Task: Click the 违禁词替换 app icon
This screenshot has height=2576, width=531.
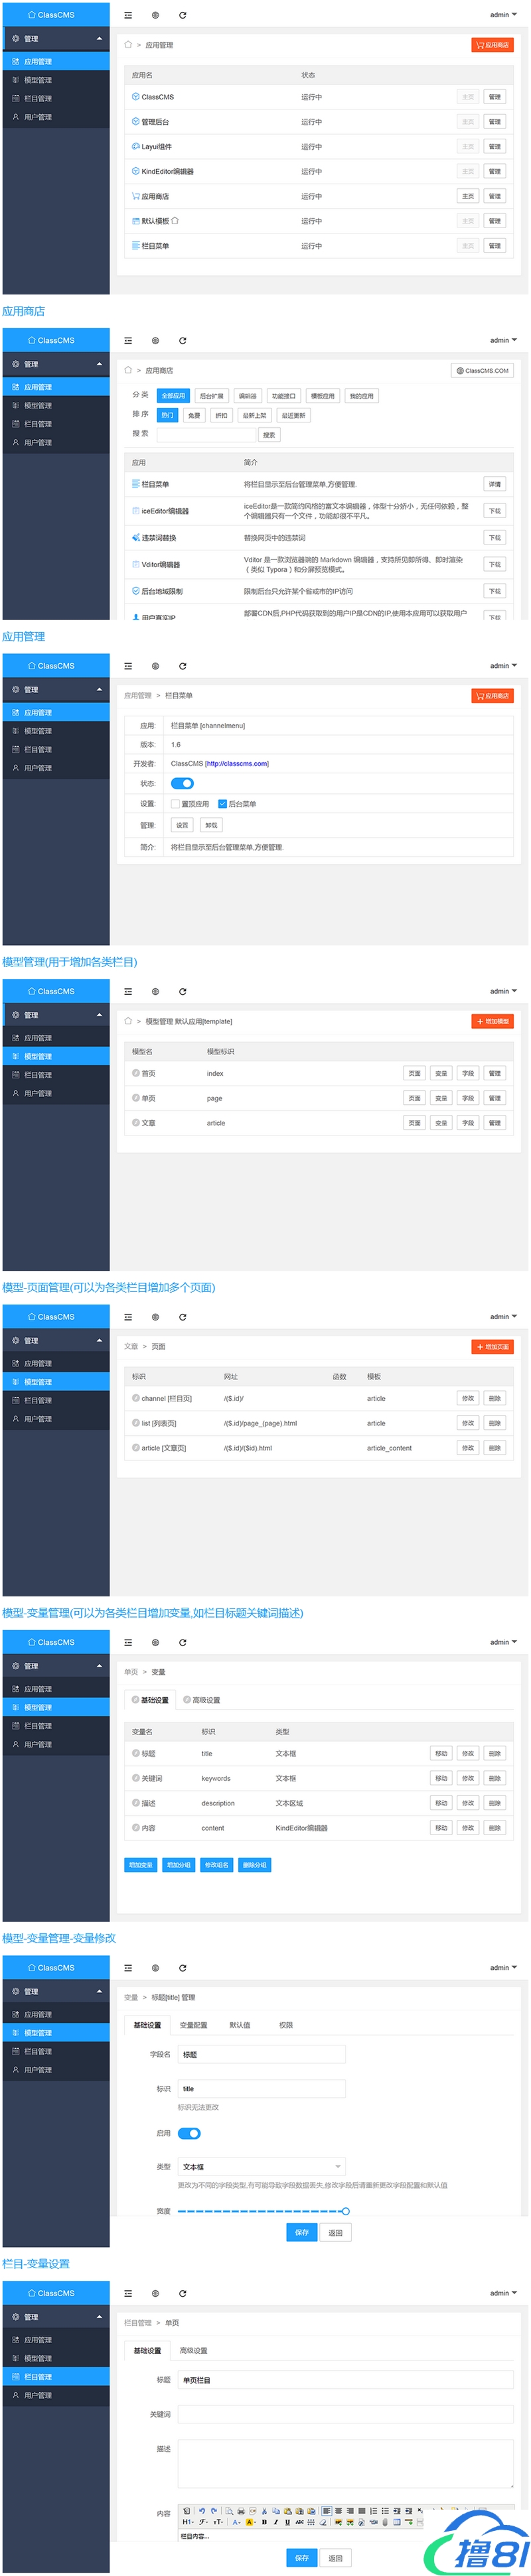Action: (135, 538)
